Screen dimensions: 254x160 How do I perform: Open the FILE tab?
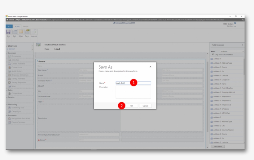click(x=9, y=26)
